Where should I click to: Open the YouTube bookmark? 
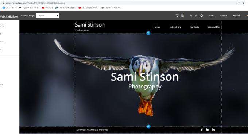coord(47,8)
